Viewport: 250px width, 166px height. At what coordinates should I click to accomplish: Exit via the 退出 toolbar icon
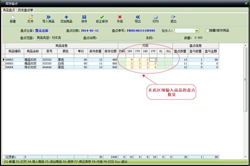tap(173, 17)
